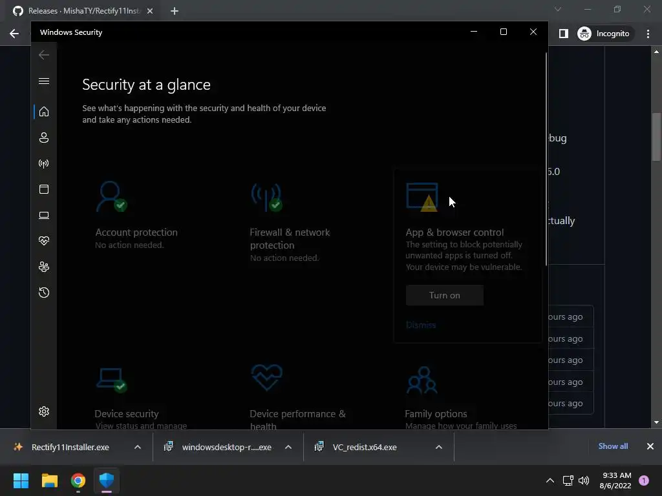Viewport: 662px width, 496px height.
Task: Expand options for Rectify11Installer.exe download
Action: click(x=138, y=447)
